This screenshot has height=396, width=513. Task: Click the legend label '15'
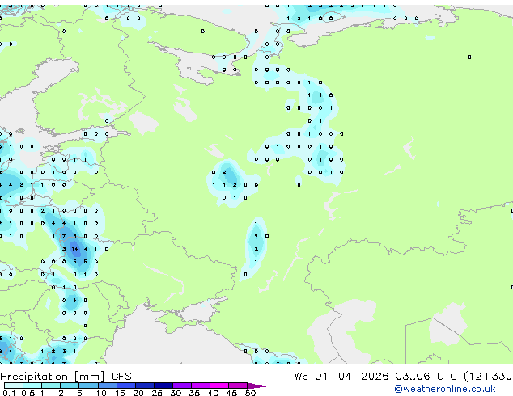[120, 393]
